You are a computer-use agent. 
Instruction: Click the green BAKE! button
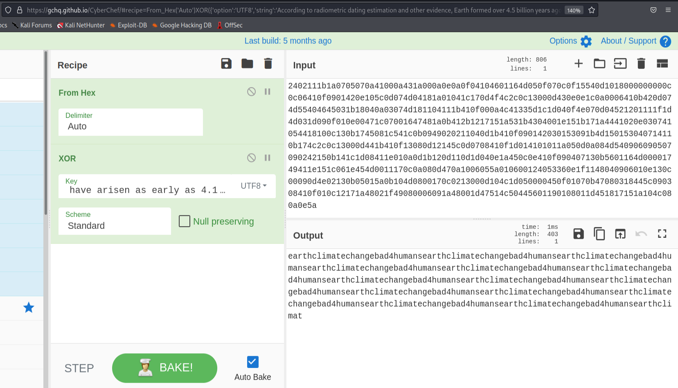[164, 368]
